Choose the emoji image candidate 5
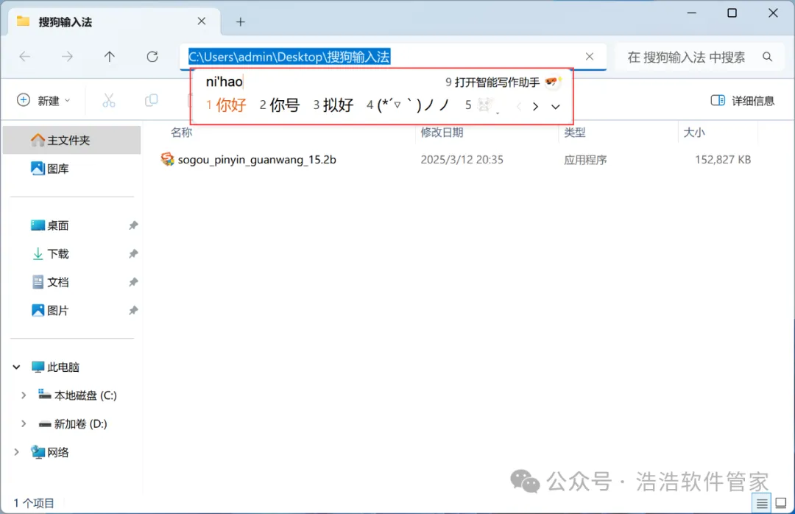The image size is (795, 514). [480, 105]
